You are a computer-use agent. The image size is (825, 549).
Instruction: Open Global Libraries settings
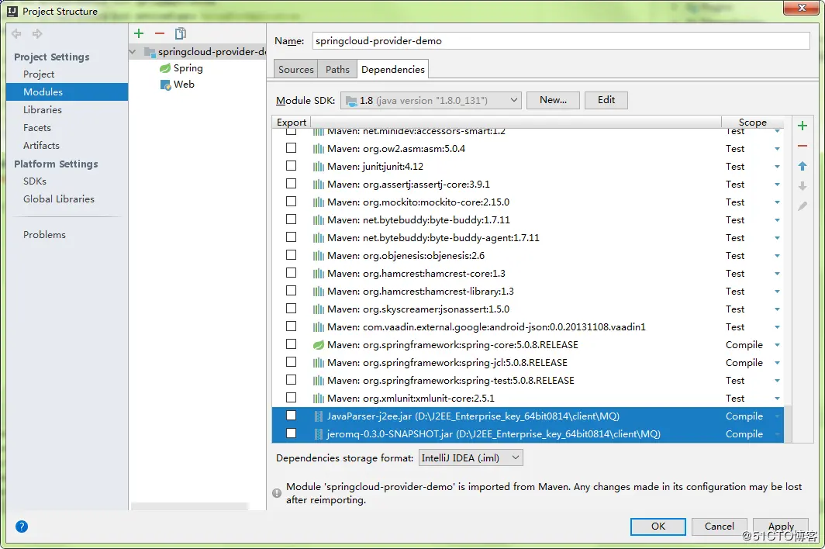[59, 199]
